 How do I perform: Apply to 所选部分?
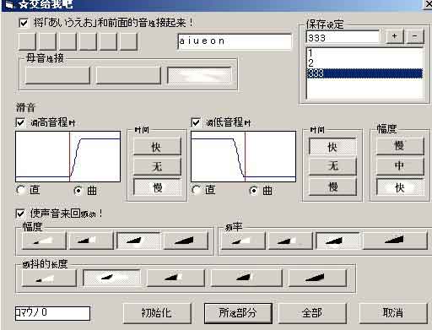point(238,313)
